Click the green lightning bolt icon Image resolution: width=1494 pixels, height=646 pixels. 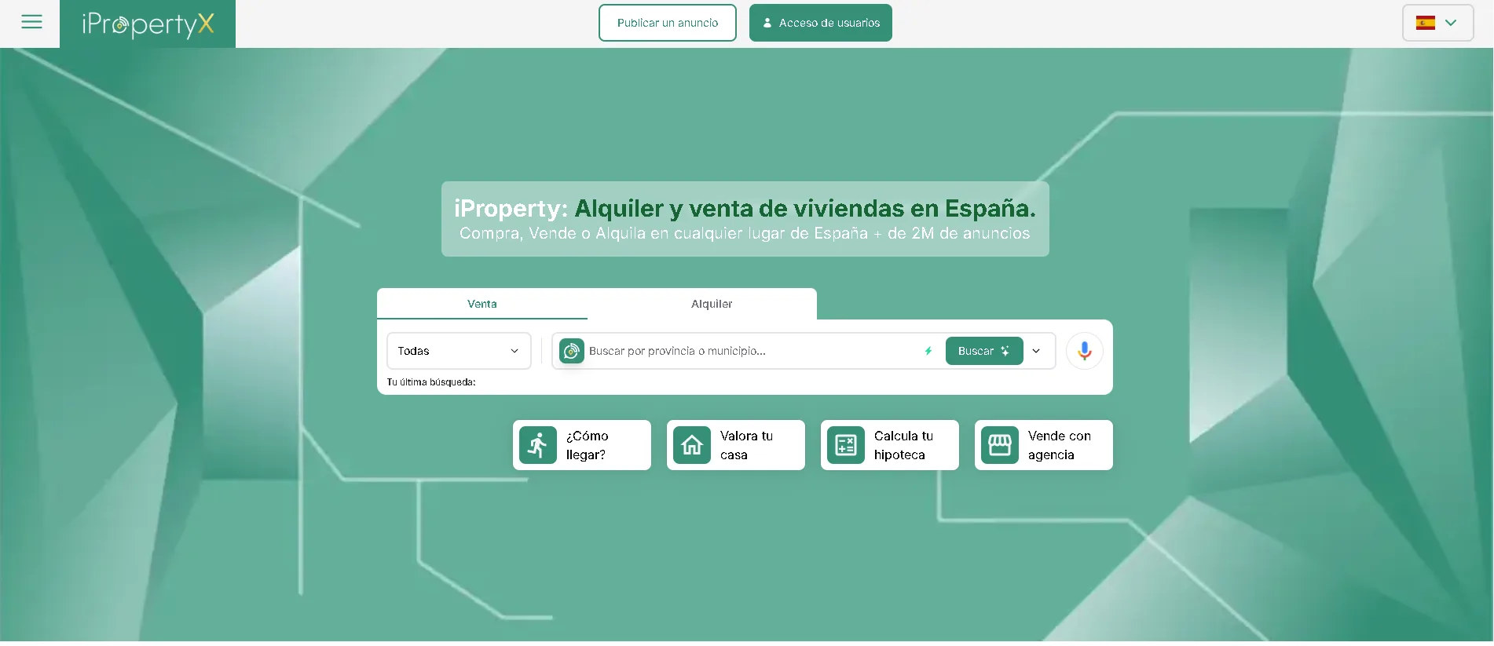928,351
